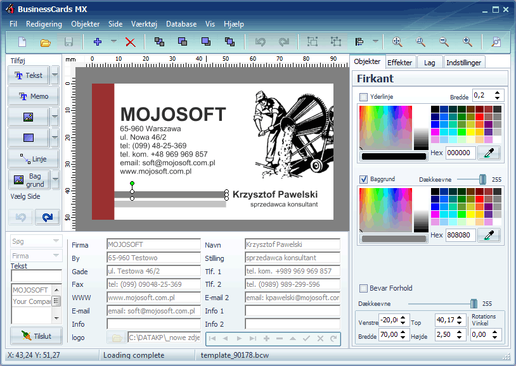Click the main toolbar redo arrow
Screen dimensions: 516x366
click(x=283, y=42)
